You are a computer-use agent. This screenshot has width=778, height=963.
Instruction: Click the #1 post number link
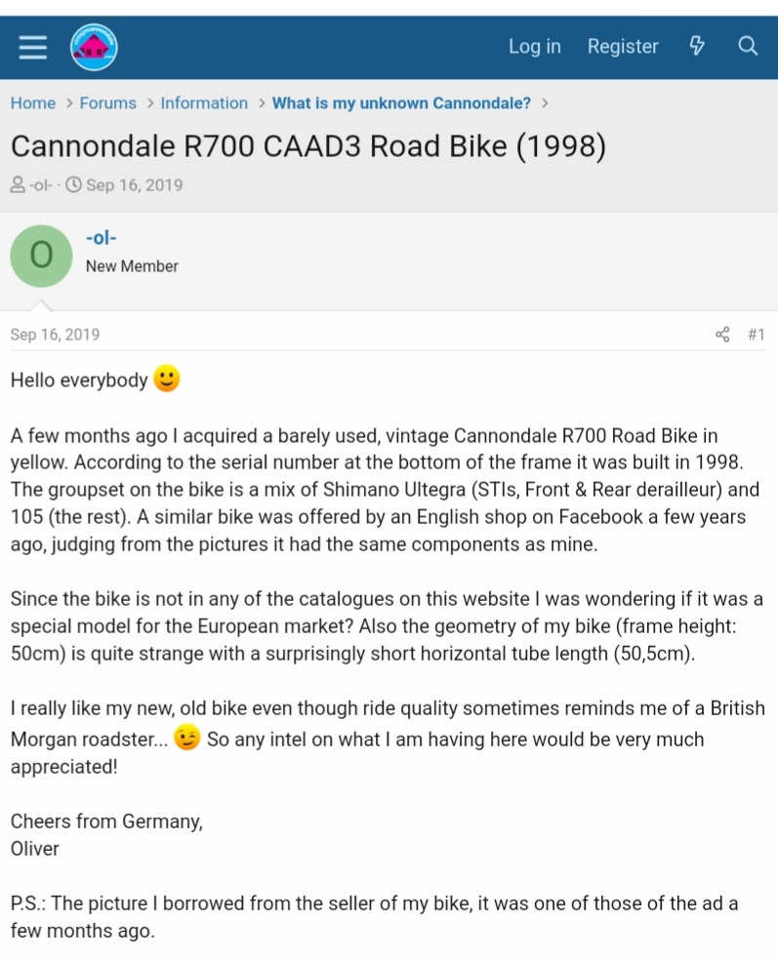[x=756, y=334]
